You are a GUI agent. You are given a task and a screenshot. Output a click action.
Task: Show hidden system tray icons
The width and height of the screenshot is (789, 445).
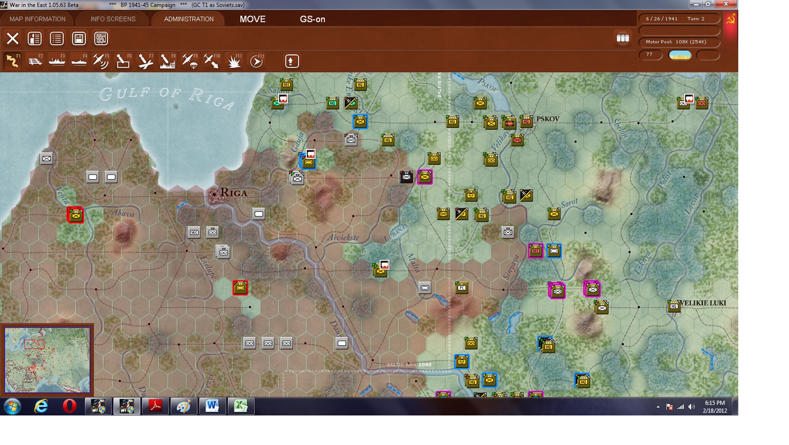(658, 407)
